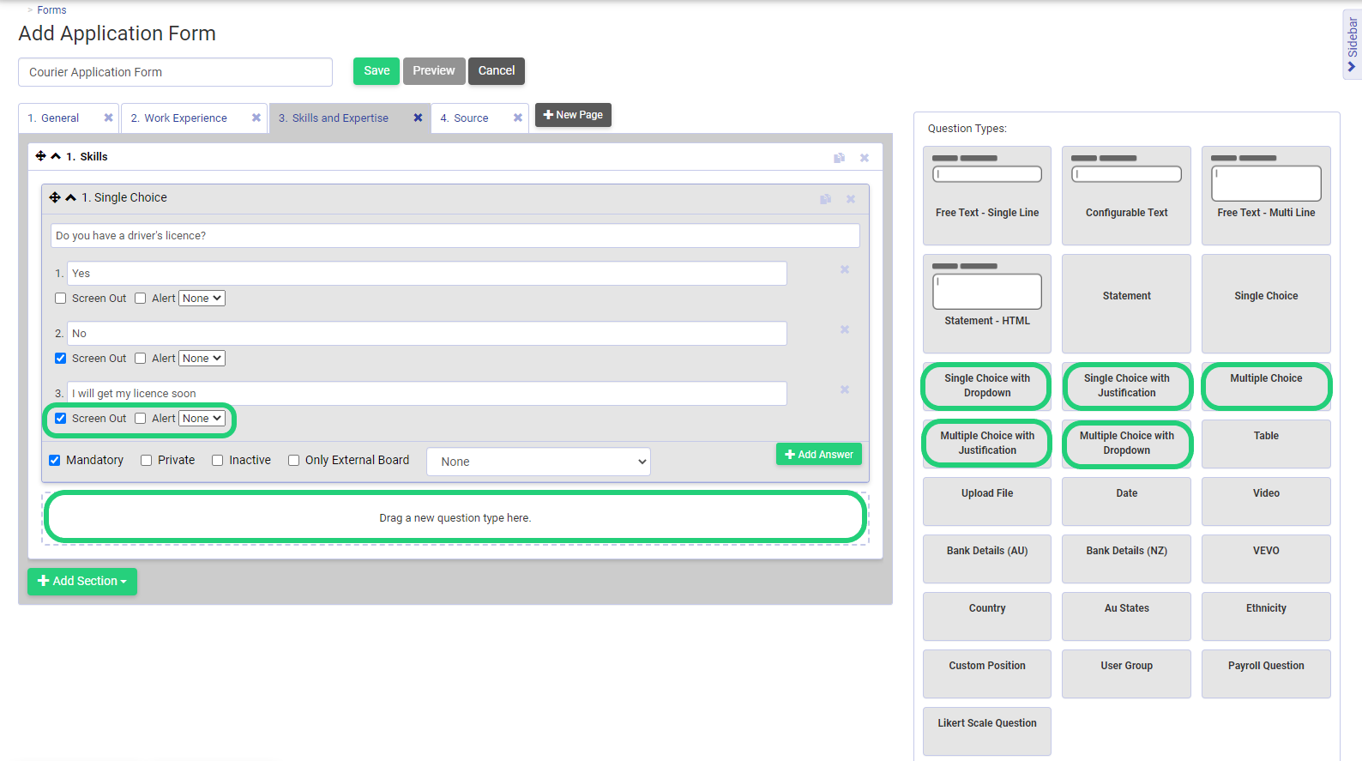Remove the 'Yes' answer option
This screenshot has height=761, width=1362.
click(845, 269)
